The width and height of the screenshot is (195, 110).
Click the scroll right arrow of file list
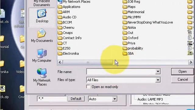(x=191, y=62)
